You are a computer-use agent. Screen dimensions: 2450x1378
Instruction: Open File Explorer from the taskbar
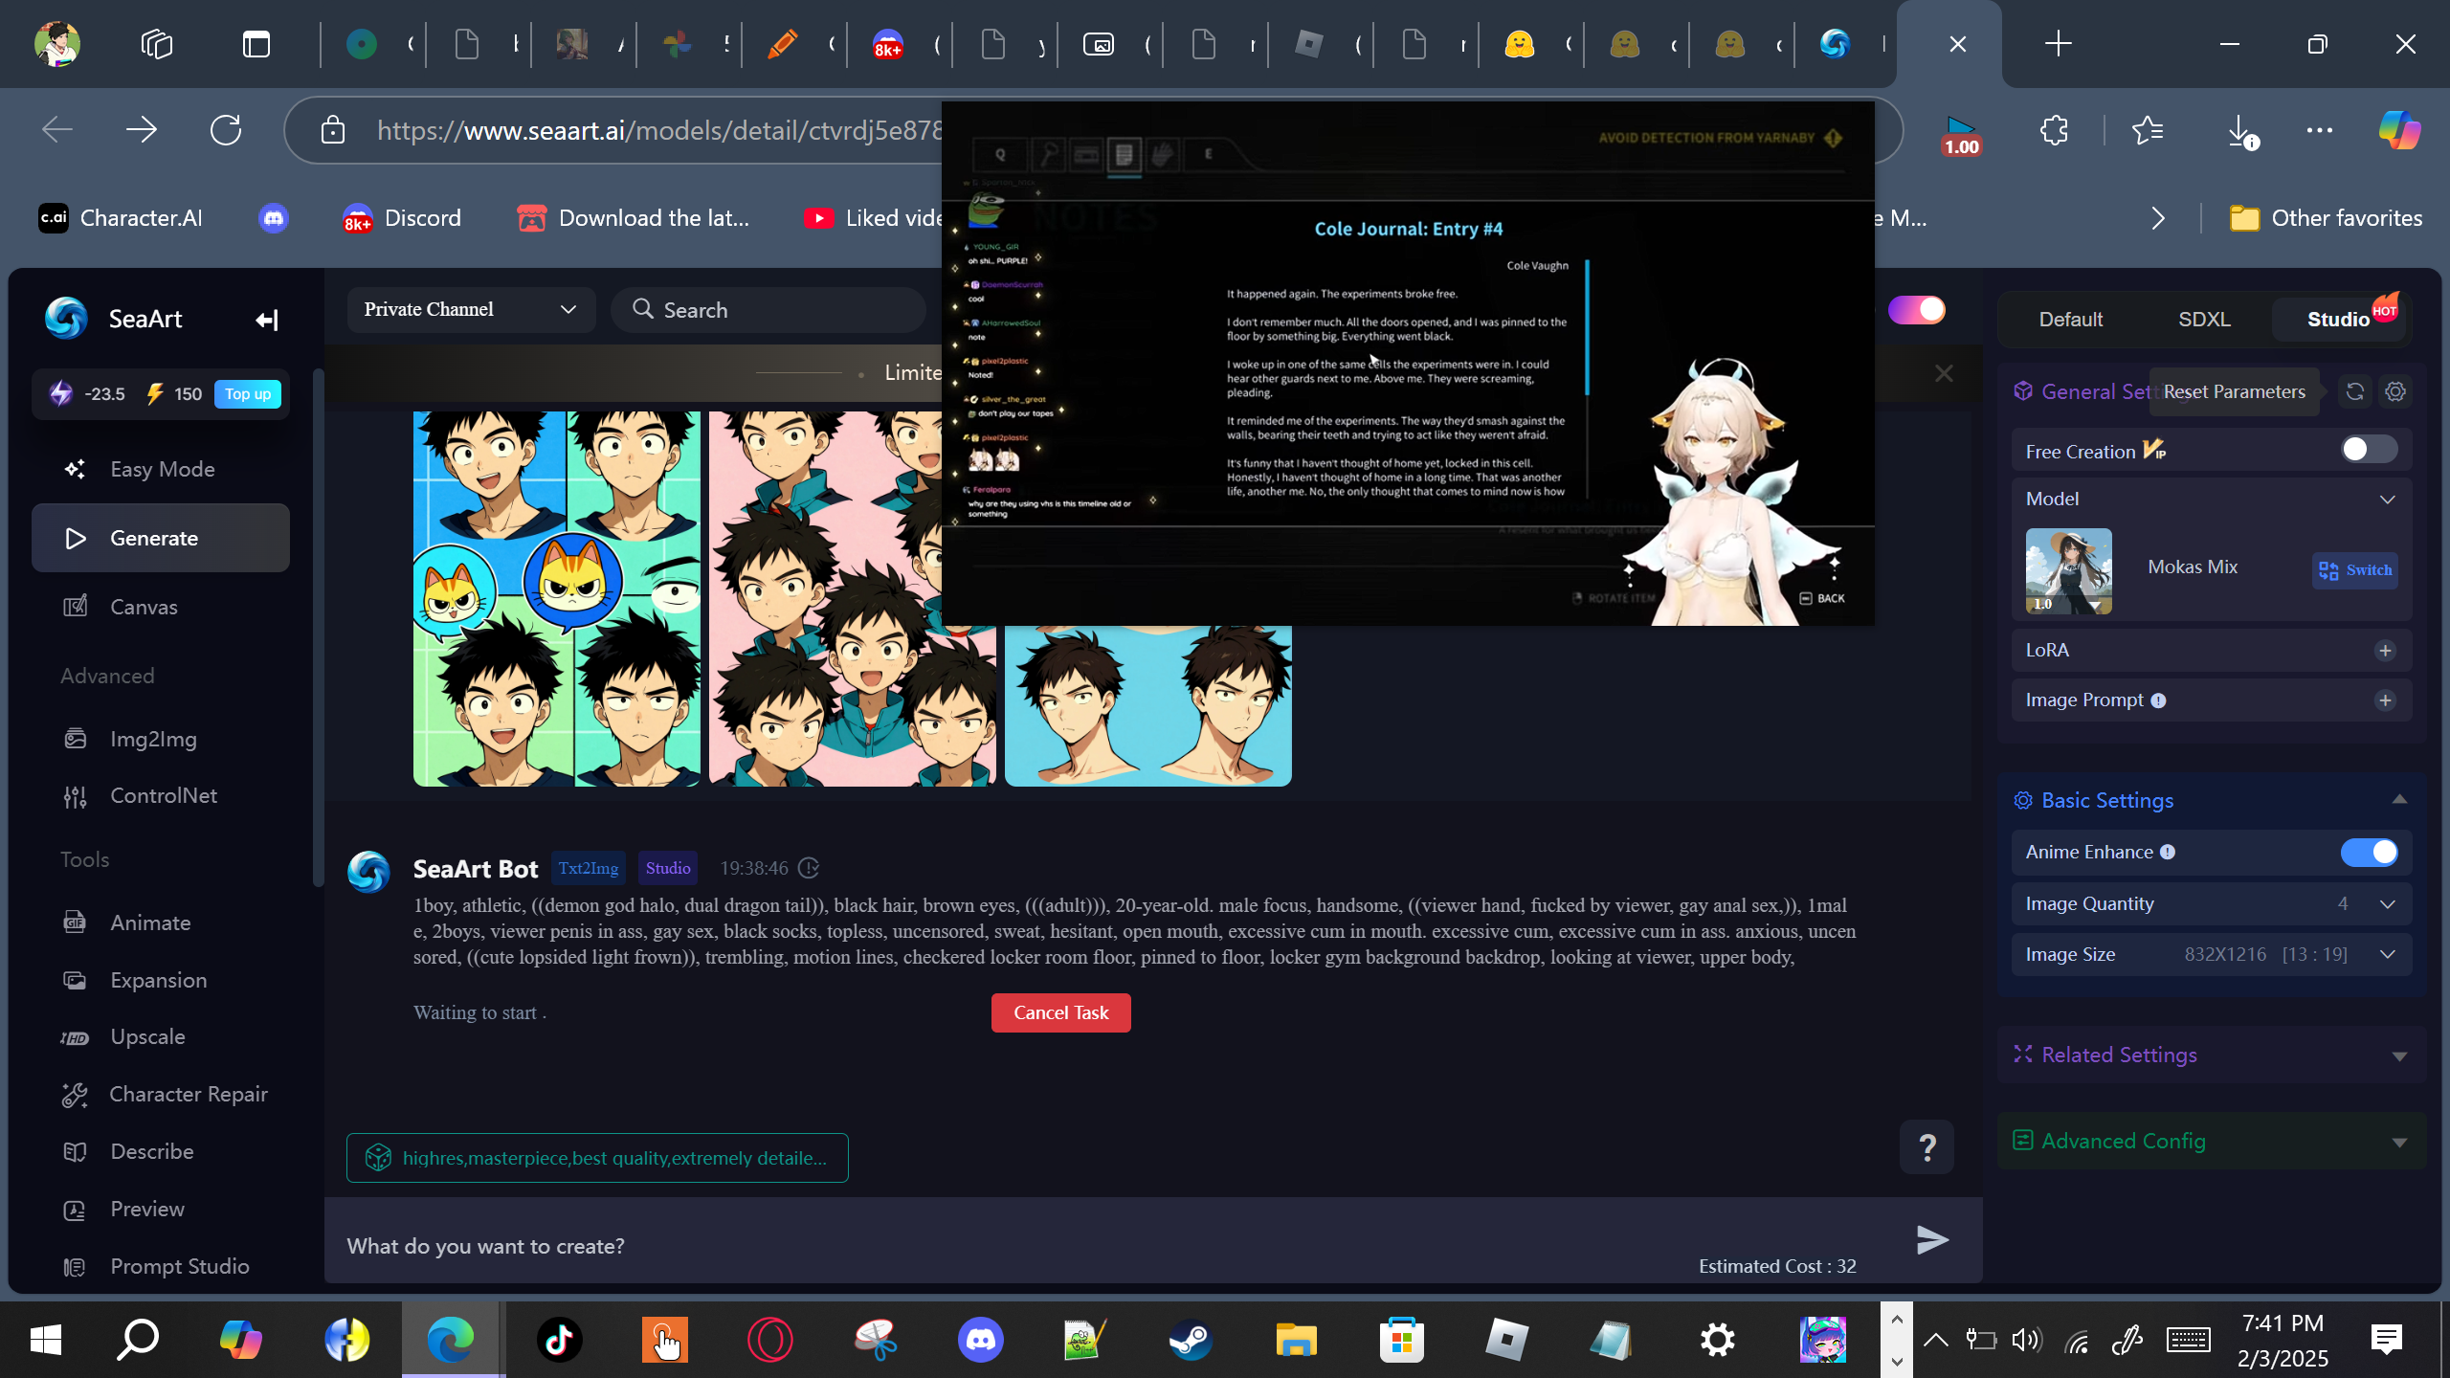[x=1296, y=1339]
